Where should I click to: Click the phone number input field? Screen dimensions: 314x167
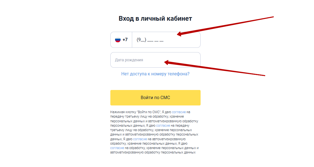(166, 40)
